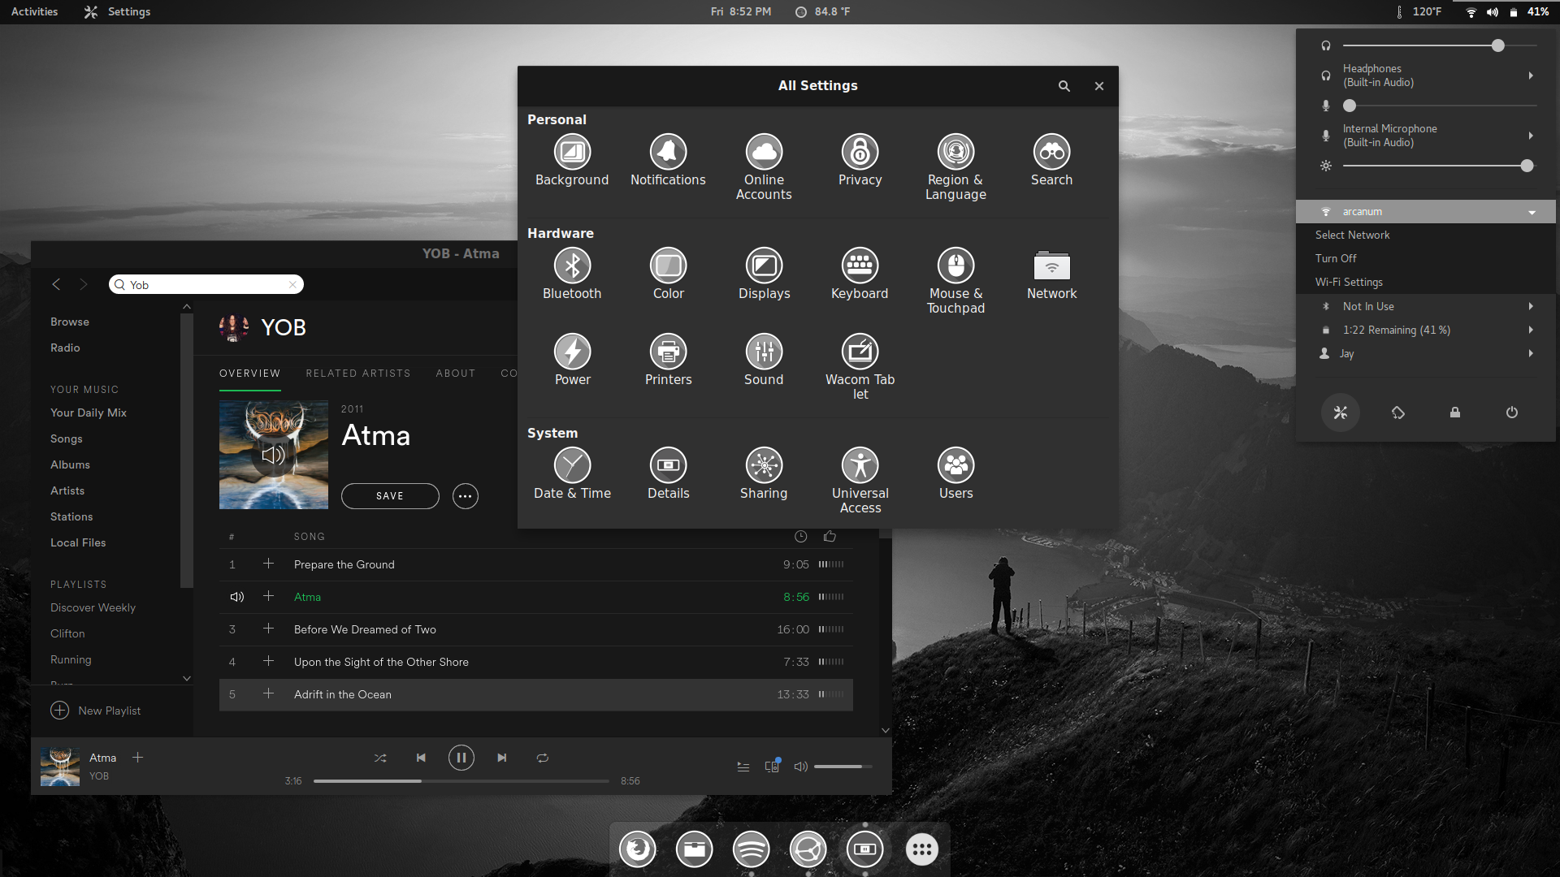Open Sound settings
The image size is (1560, 877).
click(x=764, y=360)
